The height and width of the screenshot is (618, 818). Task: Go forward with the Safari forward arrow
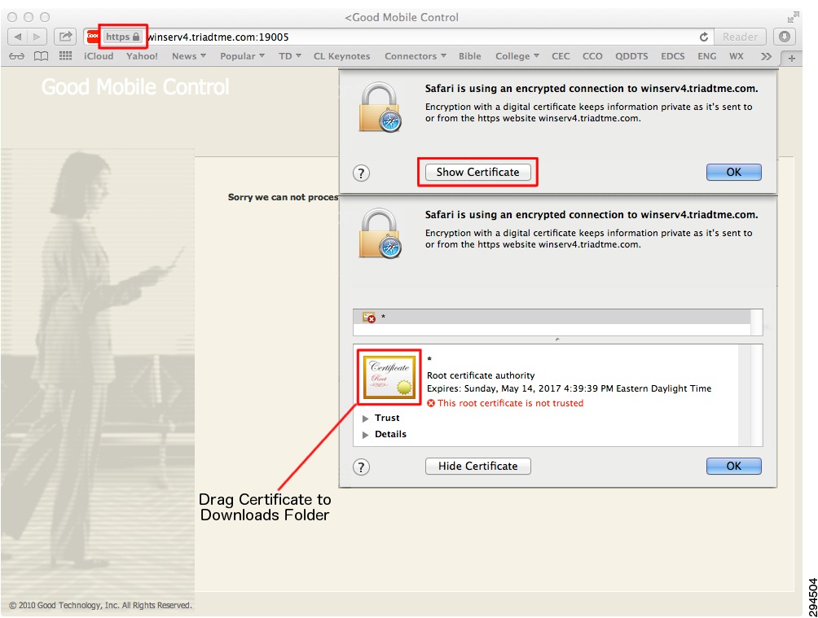pyautogui.click(x=37, y=37)
